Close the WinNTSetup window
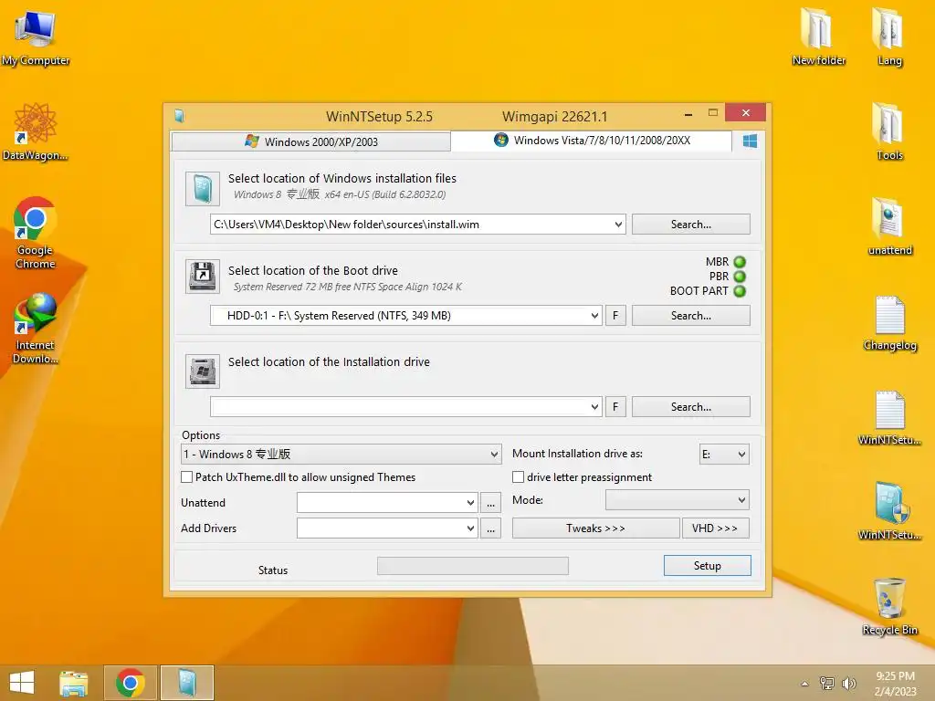Viewport: 935px width, 701px height. click(745, 112)
